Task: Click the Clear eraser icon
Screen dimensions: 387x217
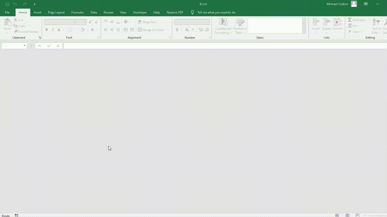Action: point(350,32)
